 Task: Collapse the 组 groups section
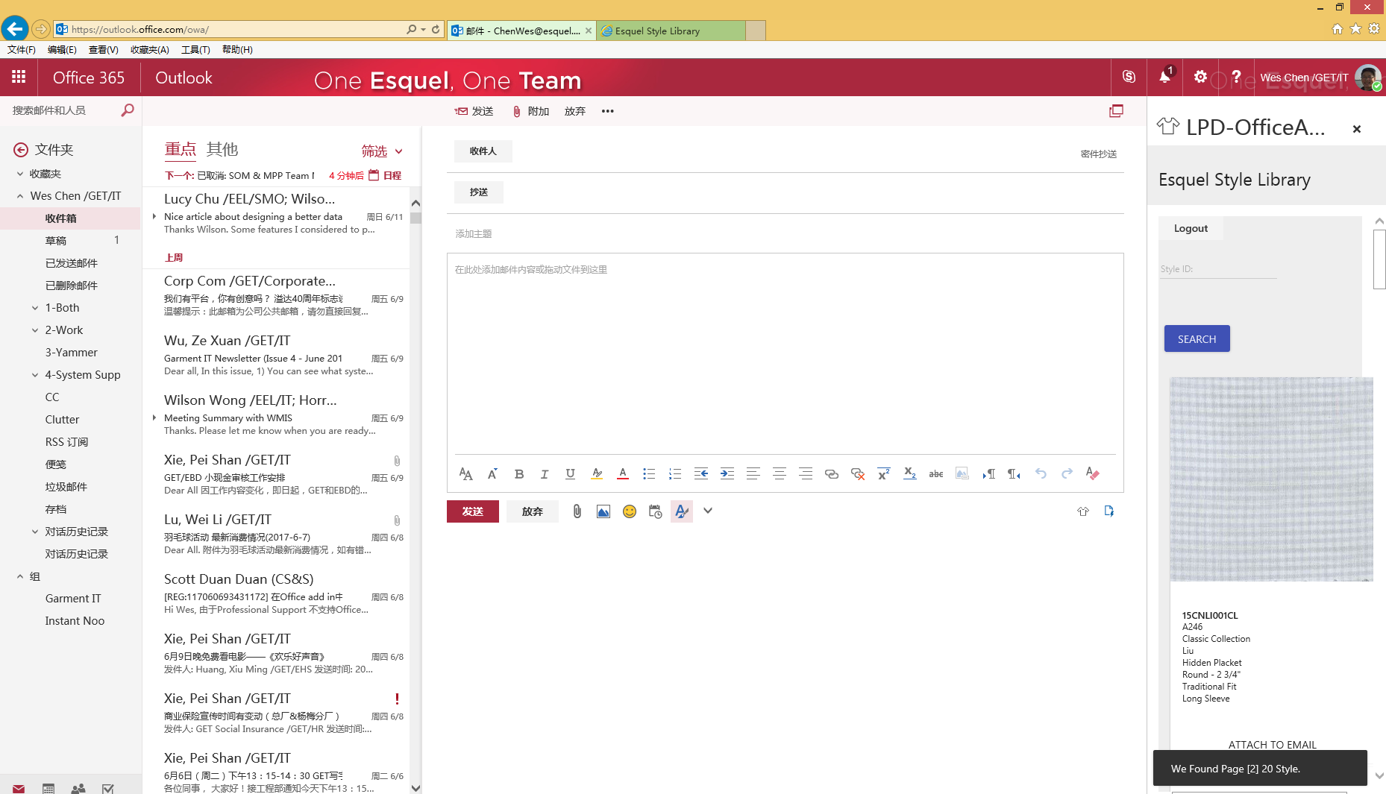coord(20,576)
